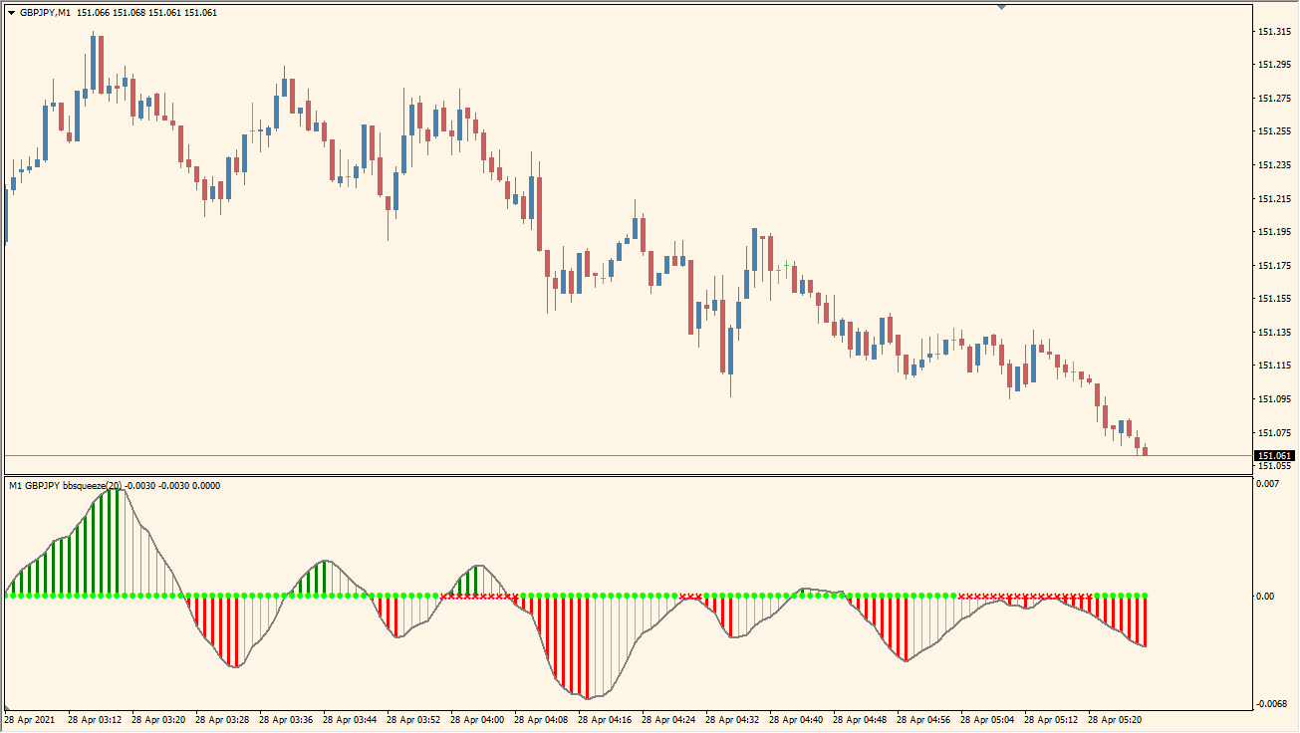Click the bbsqueeze(20) indicator label
1300x733 pixels.
pyautogui.click(x=93, y=486)
